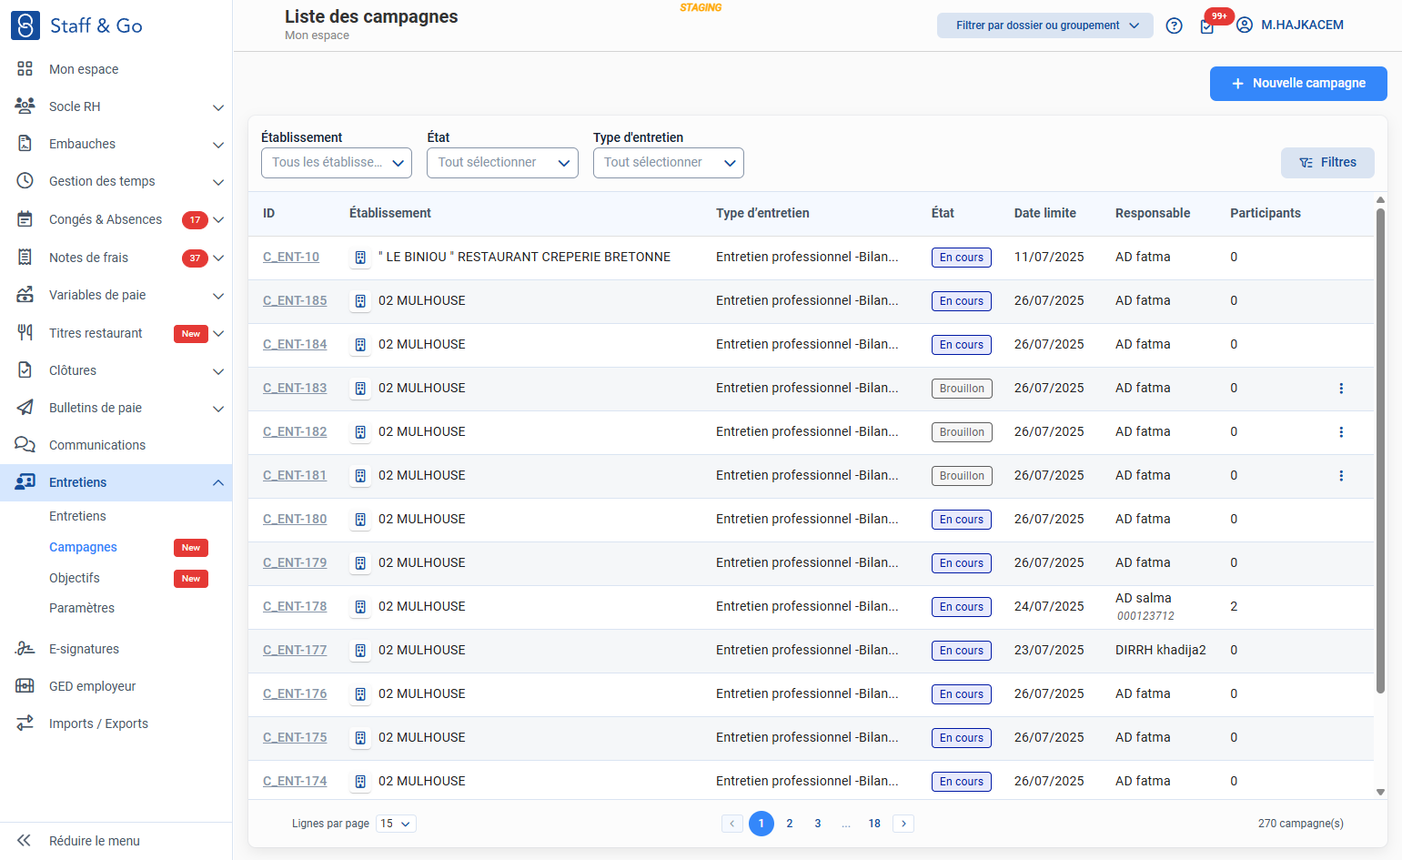
Task: Open the Établissement filter dropdown
Action: coord(337,163)
